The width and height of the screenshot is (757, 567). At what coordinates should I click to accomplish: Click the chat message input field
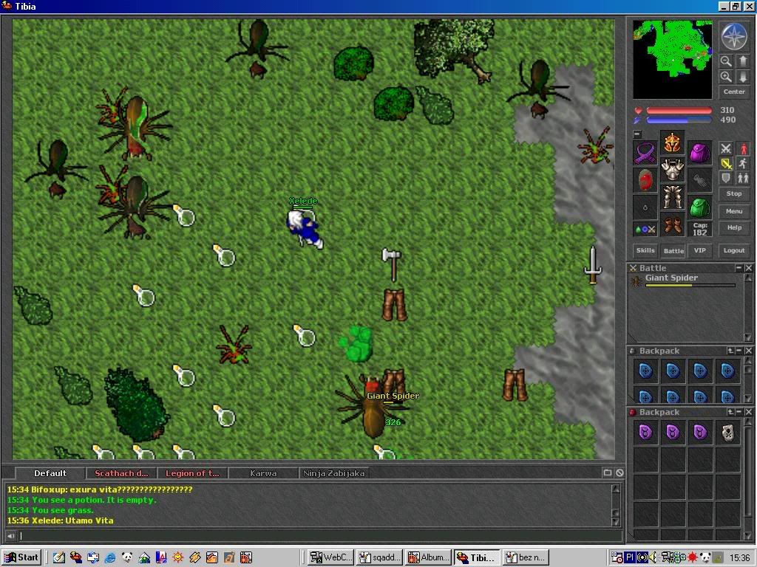click(320, 536)
